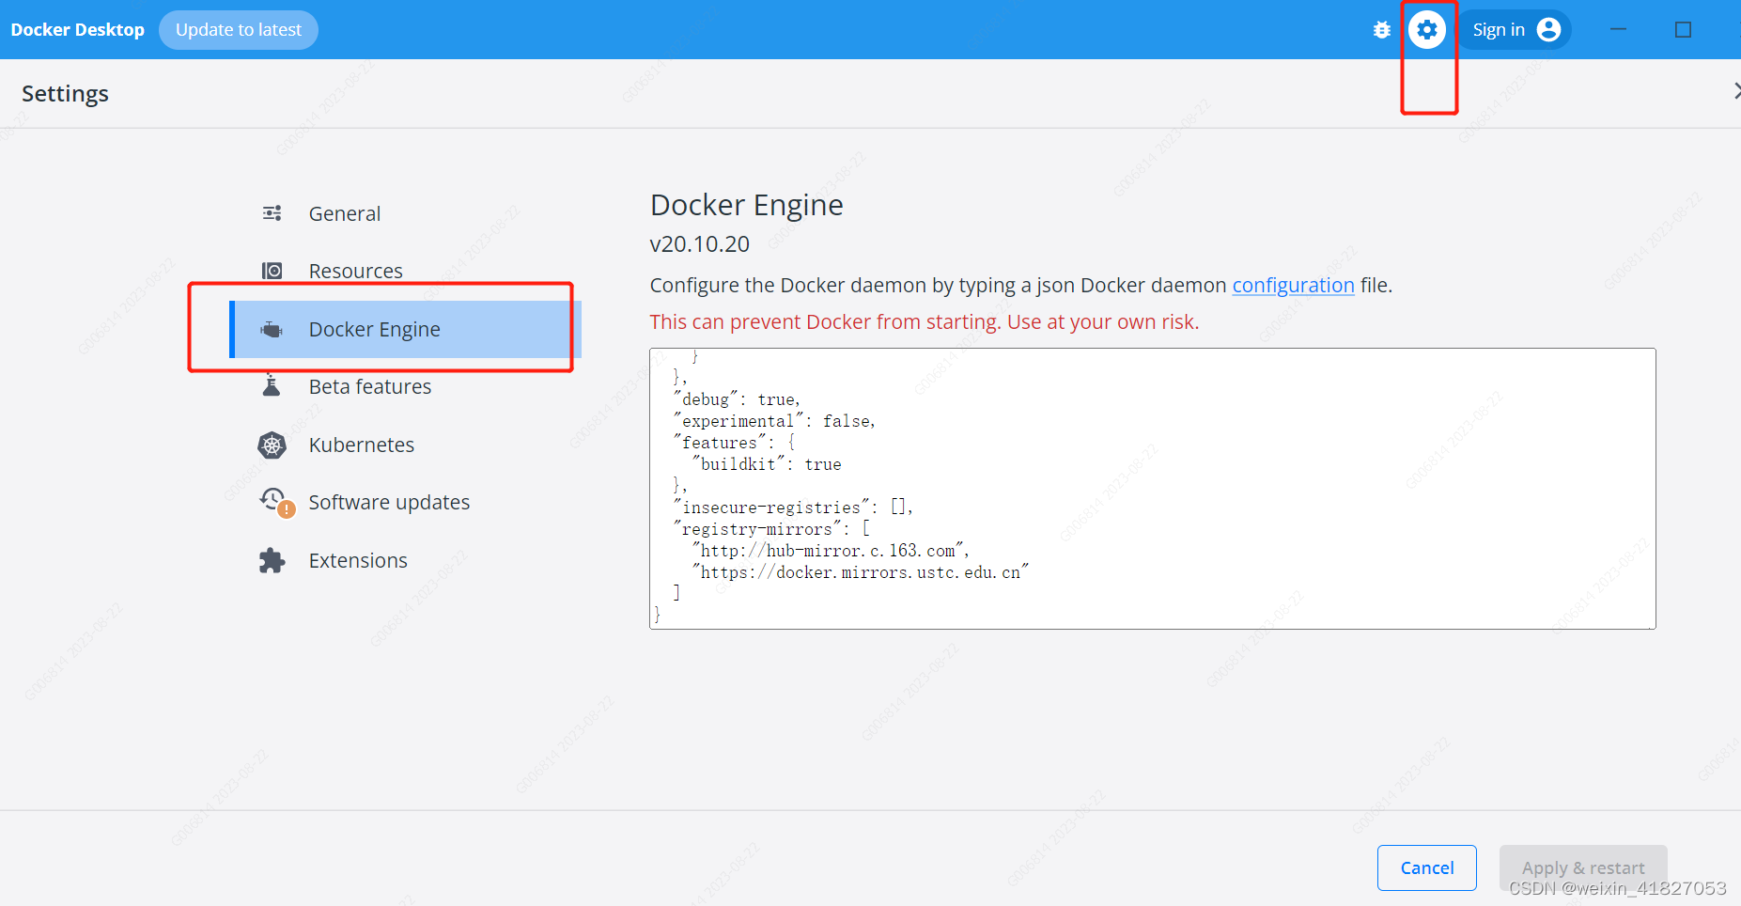1741x906 pixels.
Task: Click the Beta features flask icon
Action: [x=272, y=386]
